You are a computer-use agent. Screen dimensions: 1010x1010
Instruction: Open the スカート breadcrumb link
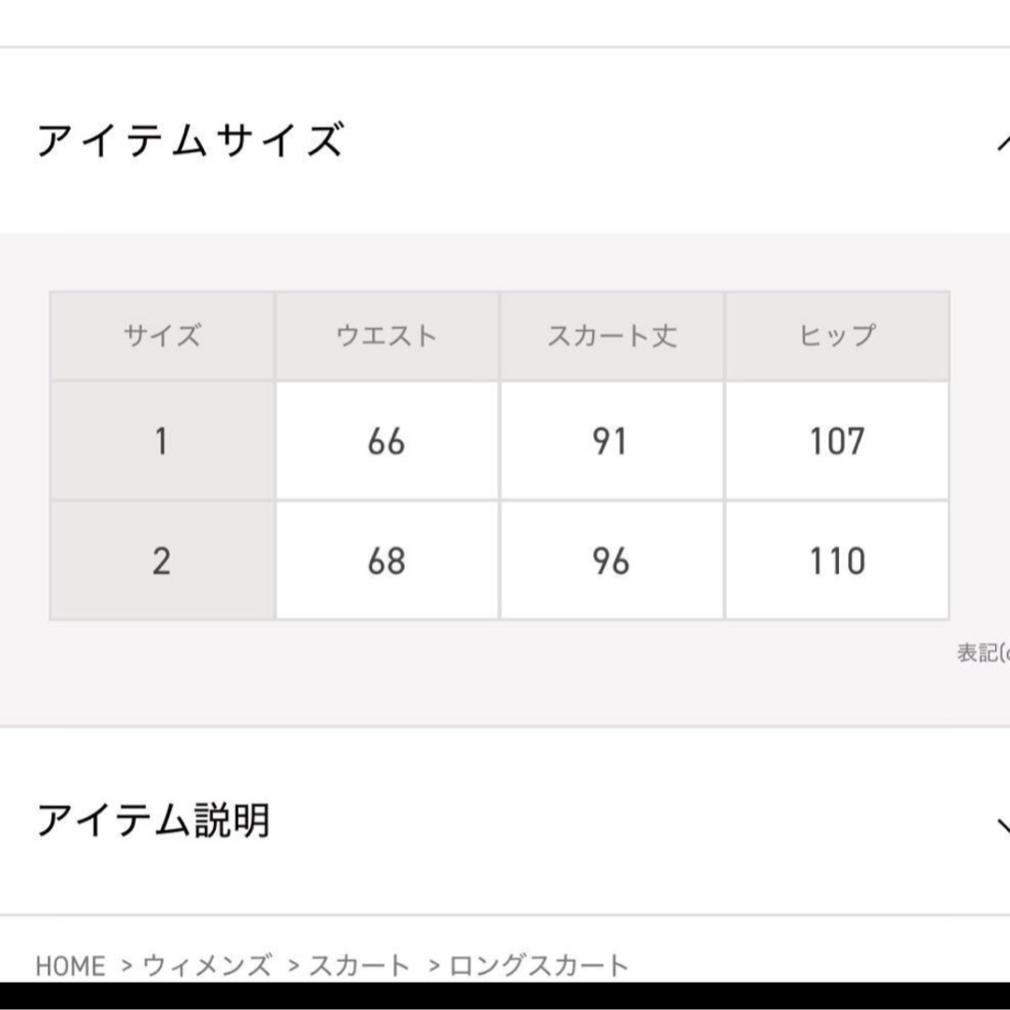pyautogui.click(x=359, y=965)
